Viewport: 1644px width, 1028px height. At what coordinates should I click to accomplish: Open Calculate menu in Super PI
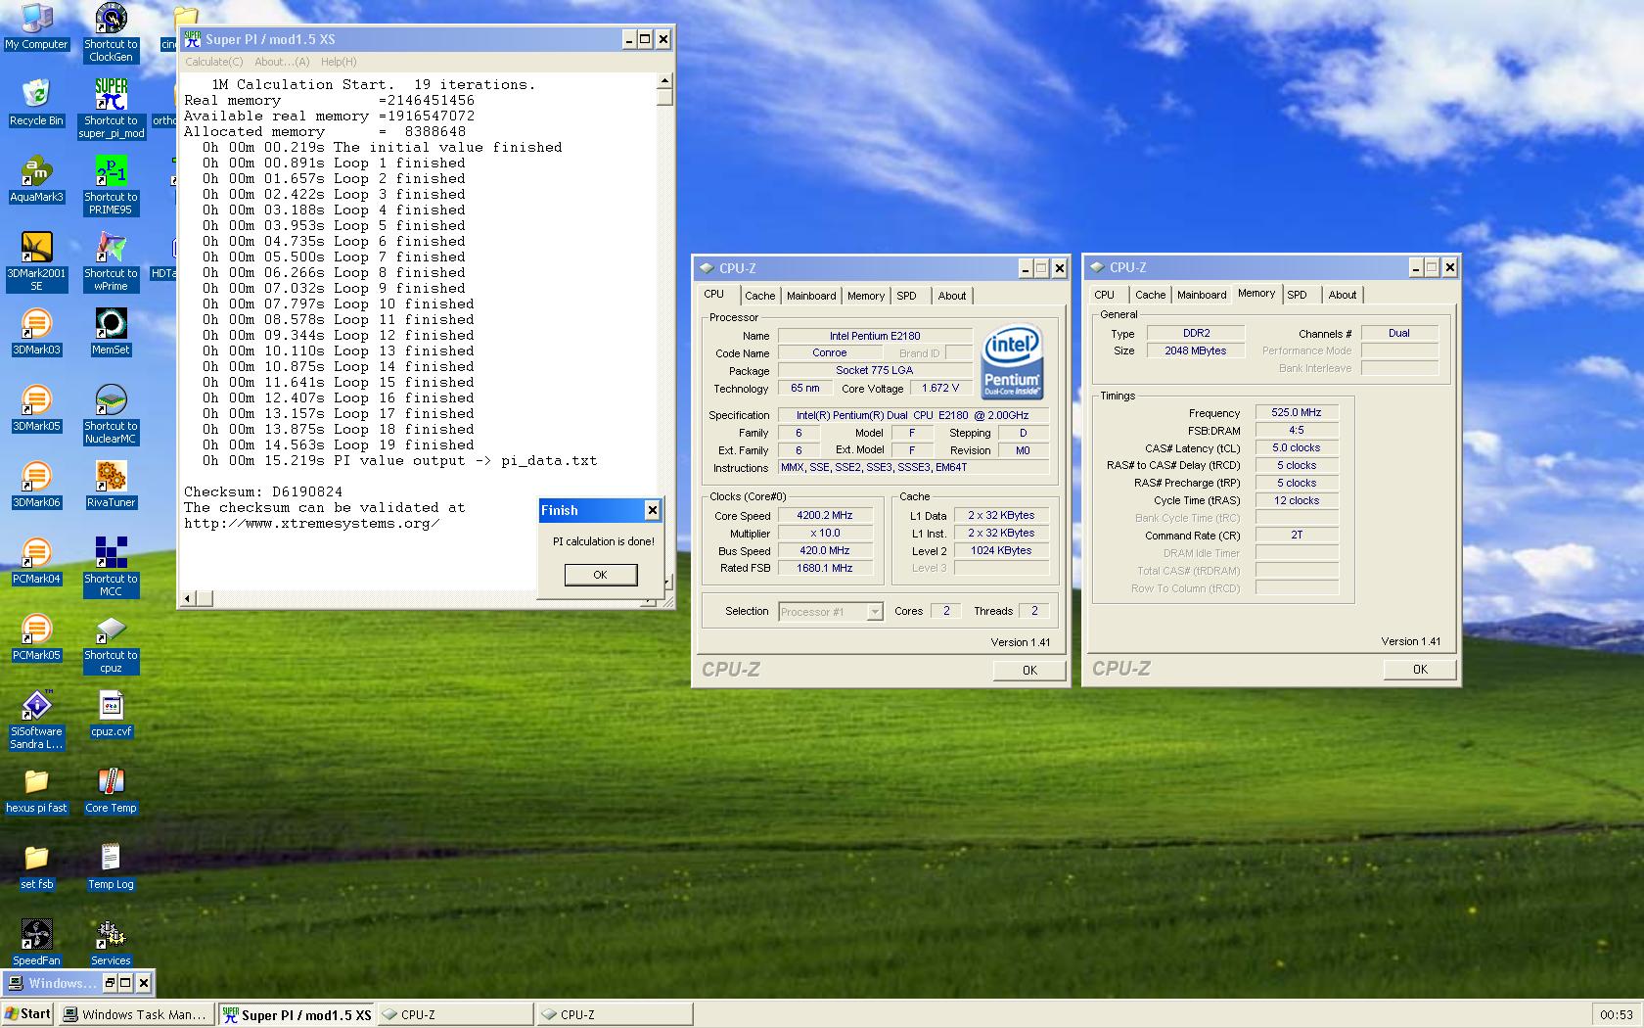coord(214,62)
